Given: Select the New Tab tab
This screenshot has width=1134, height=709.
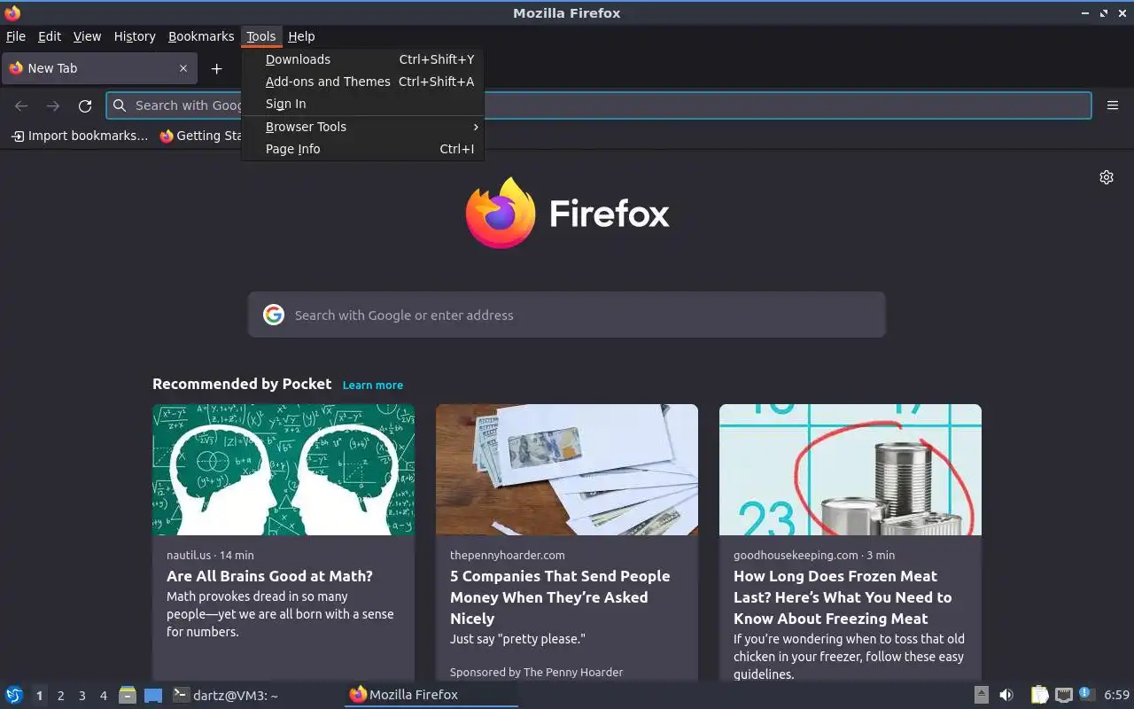Looking at the screenshot, I should [x=98, y=68].
